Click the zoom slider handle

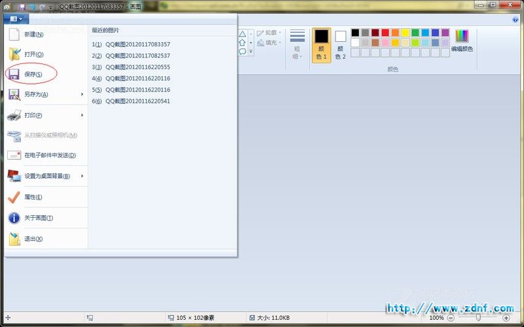[x=478, y=317]
